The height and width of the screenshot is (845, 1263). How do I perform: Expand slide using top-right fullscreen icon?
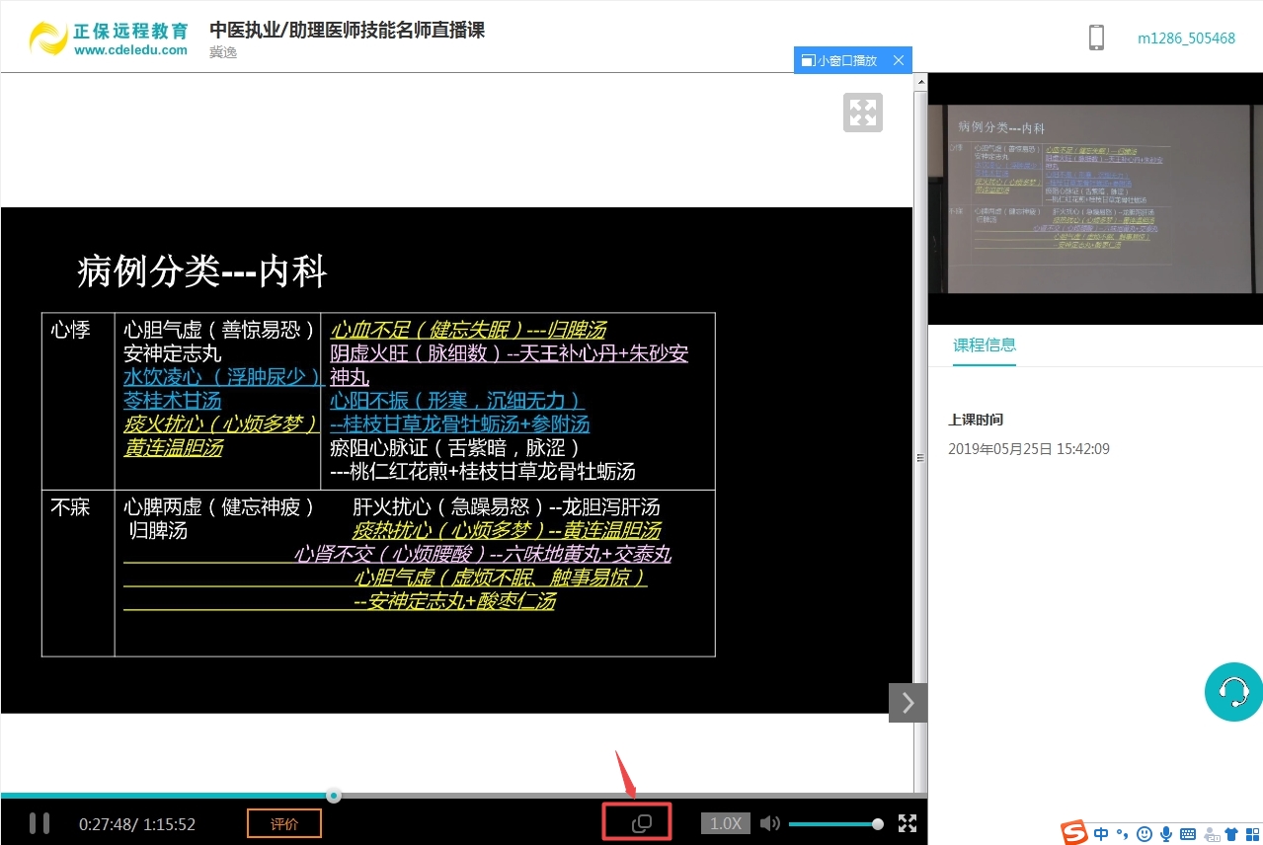click(862, 113)
